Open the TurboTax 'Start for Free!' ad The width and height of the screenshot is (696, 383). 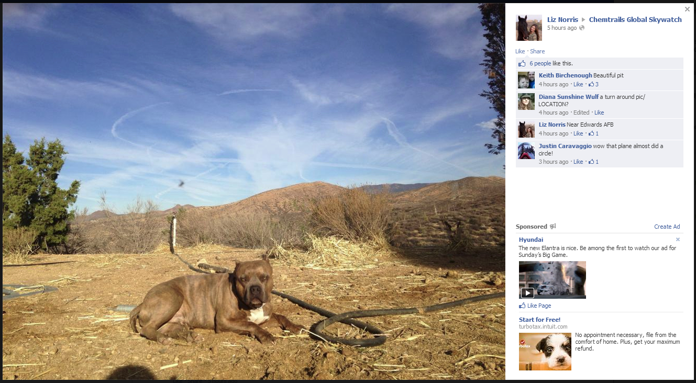(539, 320)
